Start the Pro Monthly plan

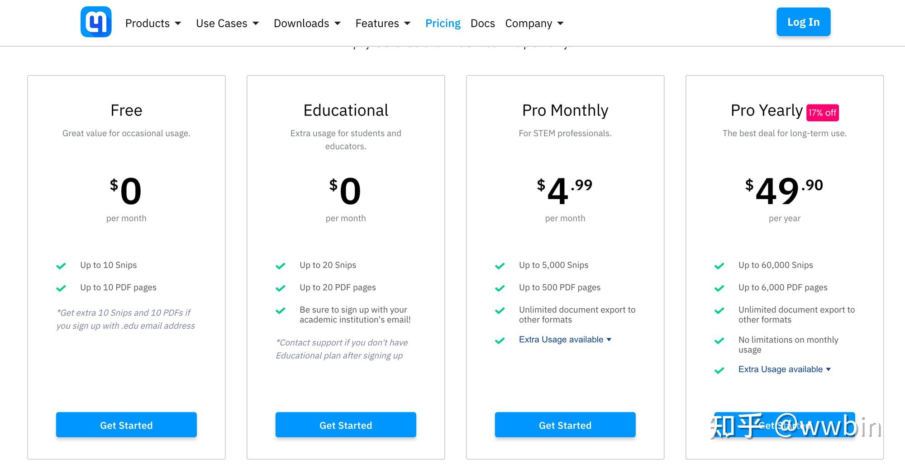click(x=565, y=425)
